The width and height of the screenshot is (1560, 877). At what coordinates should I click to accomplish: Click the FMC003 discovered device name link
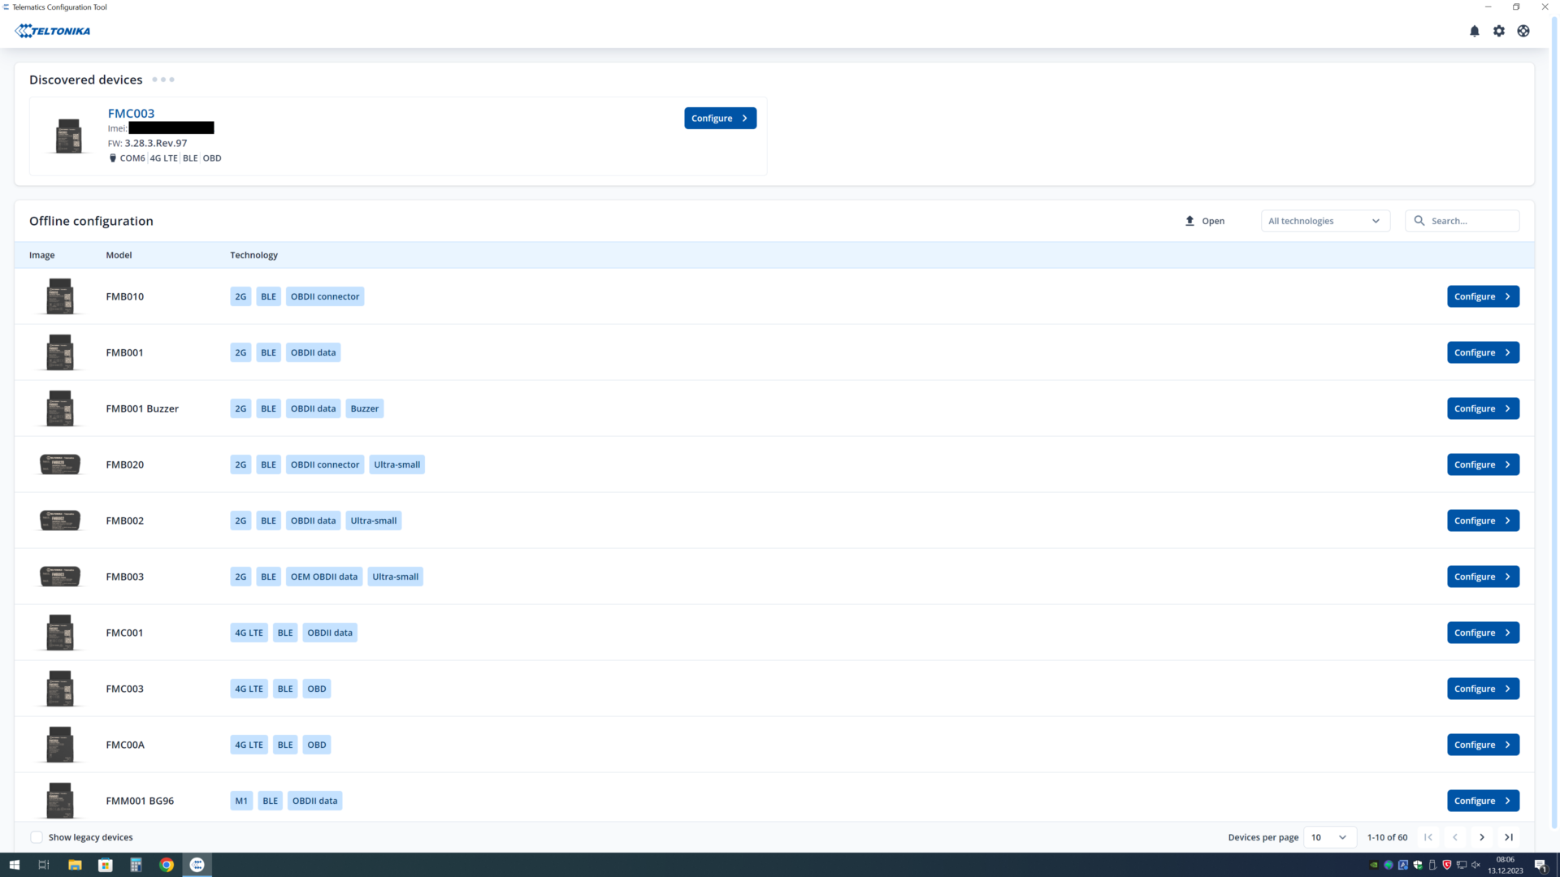[131, 114]
